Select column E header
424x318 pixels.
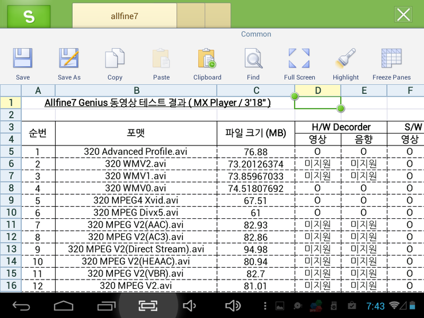pos(364,91)
